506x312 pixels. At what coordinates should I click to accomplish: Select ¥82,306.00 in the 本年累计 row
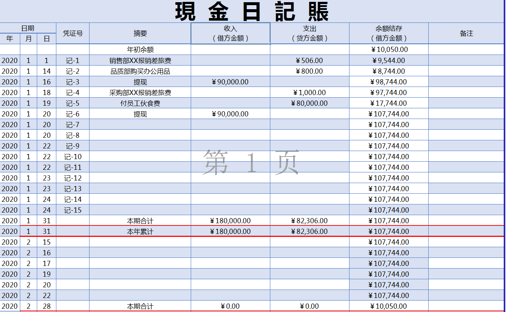pyautogui.click(x=310, y=231)
